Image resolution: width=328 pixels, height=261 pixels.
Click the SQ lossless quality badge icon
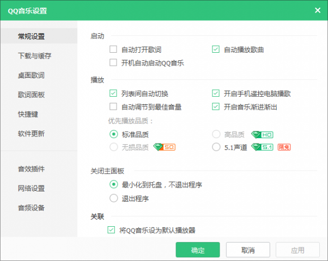pos(164,147)
